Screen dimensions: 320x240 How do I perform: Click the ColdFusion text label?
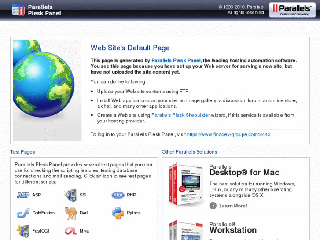point(44,213)
